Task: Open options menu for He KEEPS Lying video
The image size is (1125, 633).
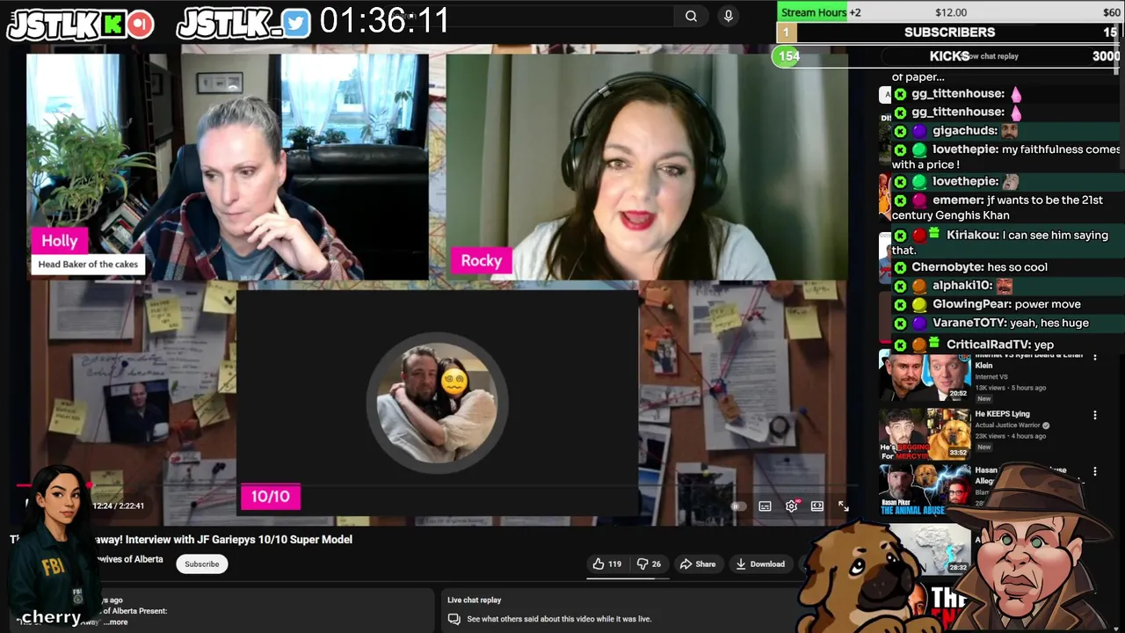Action: click(1095, 415)
